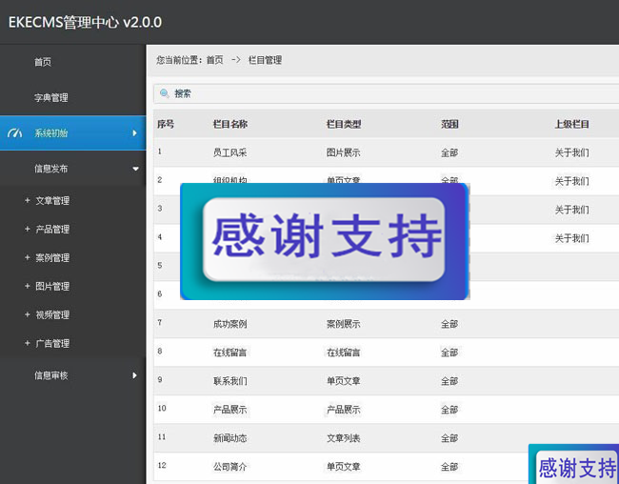Select the 在线留言 name in row 8
619x484 pixels.
pyautogui.click(x=230, y=353)
